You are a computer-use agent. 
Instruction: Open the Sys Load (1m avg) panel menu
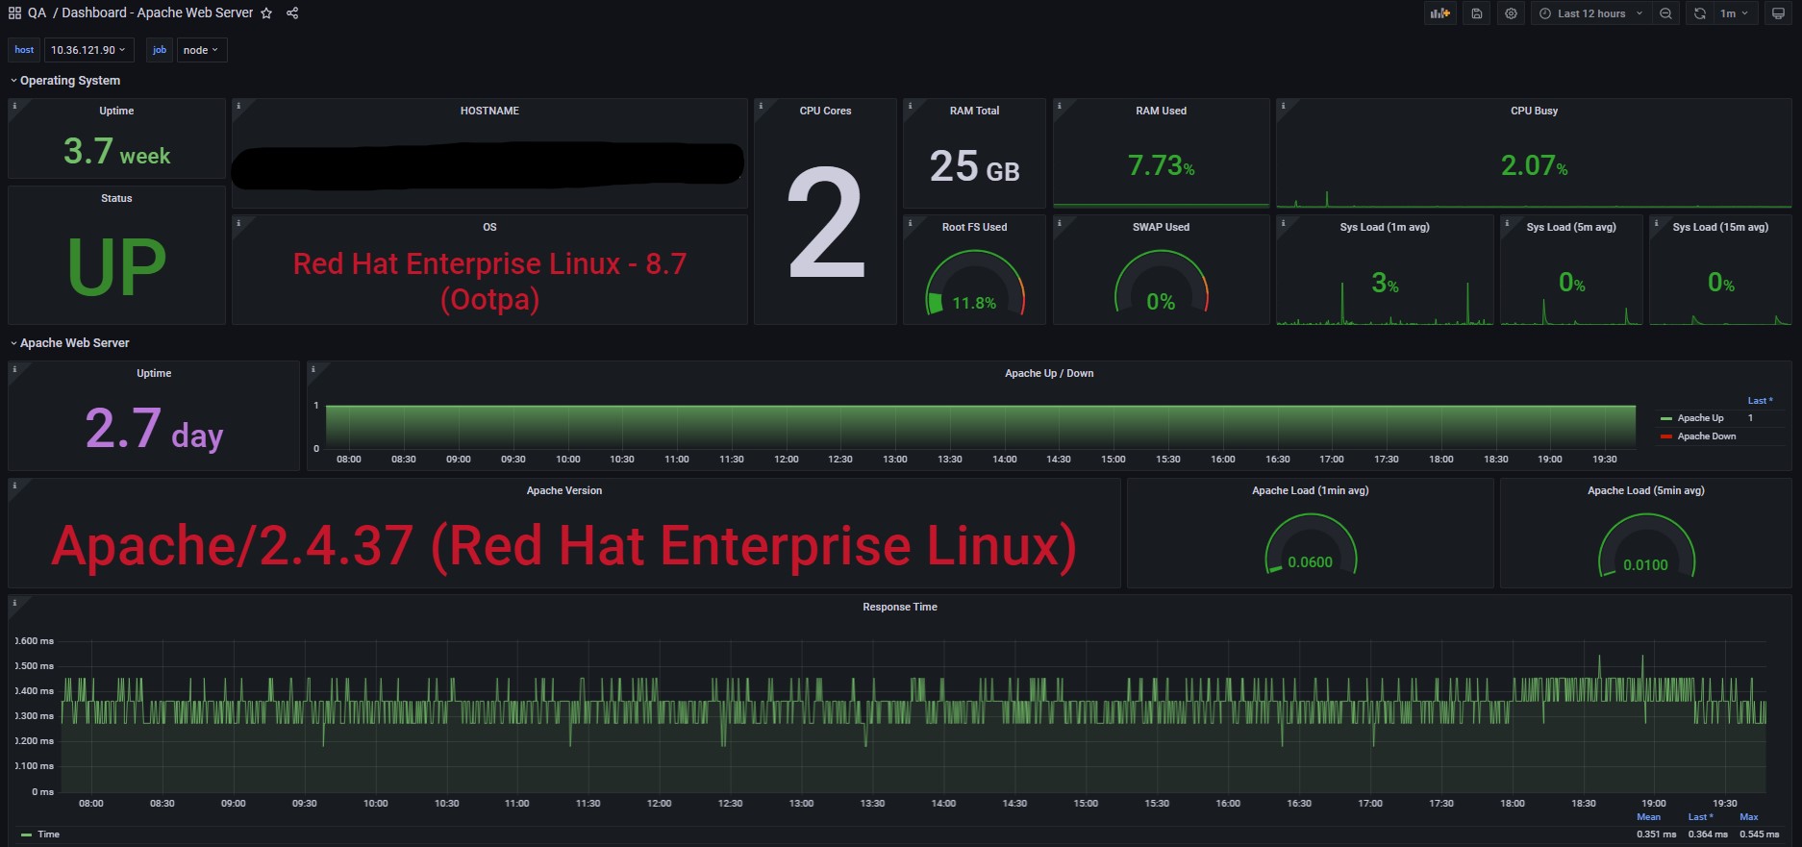pos(1385,227)
